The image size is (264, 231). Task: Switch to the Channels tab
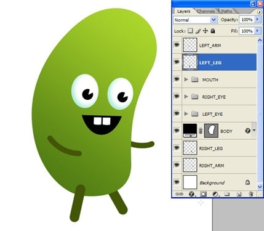[x=206, y=11]
